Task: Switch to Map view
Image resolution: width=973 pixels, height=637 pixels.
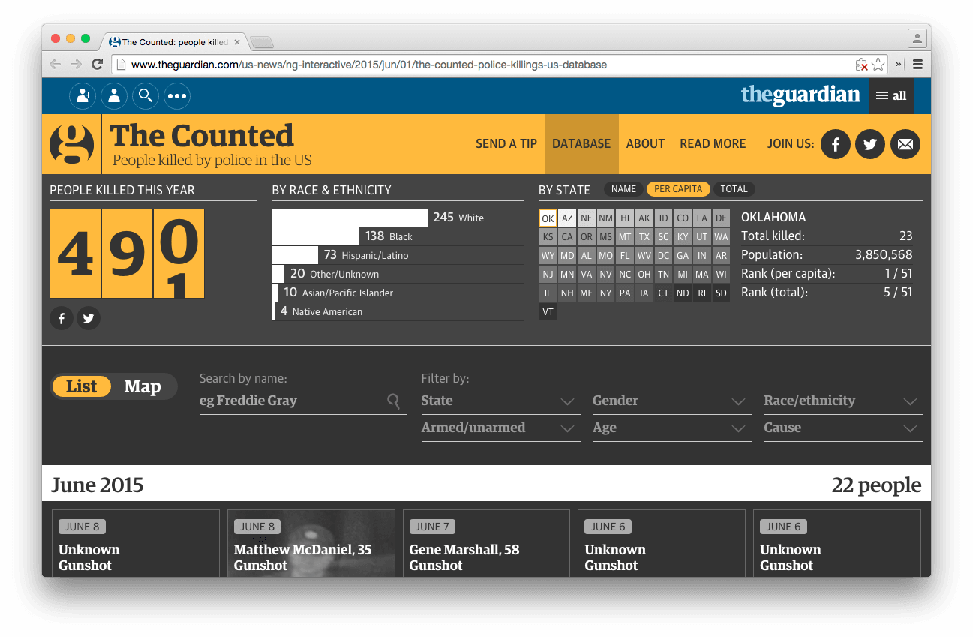Action: point(143,386)
